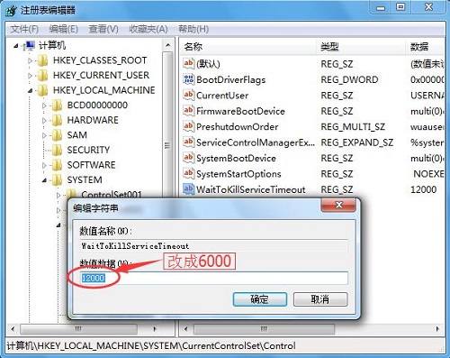The width and height of the screenshot is (450, 358).
Task: Click the string icon beside CurrentUser
Action: tap(188, 95)
